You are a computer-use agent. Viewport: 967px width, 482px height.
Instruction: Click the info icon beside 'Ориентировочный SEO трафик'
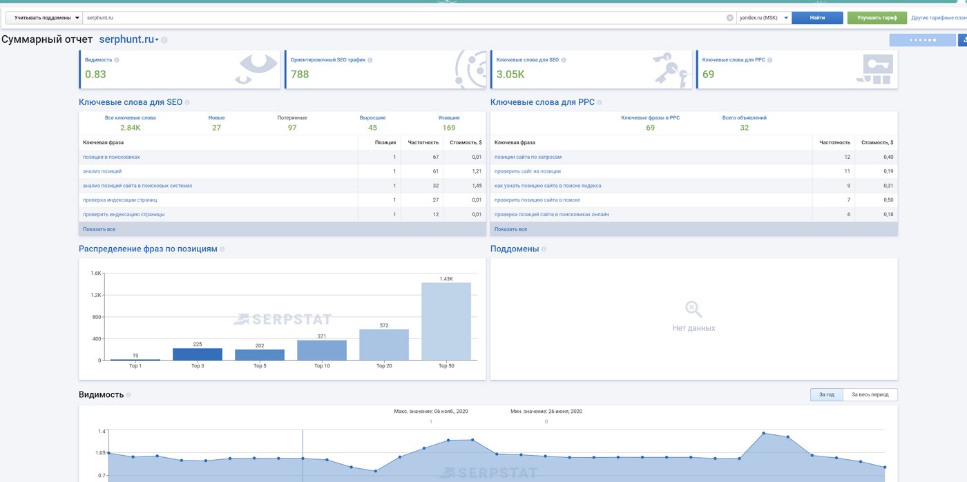click(x=370, y=60)
